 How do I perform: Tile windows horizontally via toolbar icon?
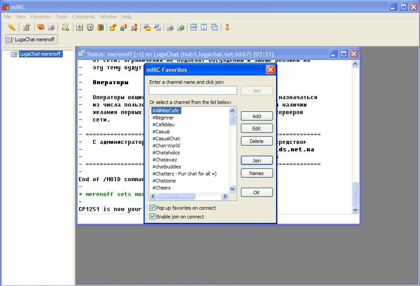(194, 27)
